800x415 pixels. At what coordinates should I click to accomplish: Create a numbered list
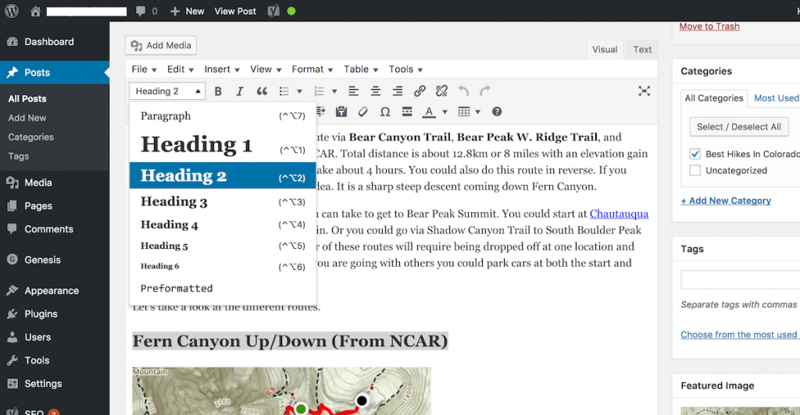pos(320,91)
